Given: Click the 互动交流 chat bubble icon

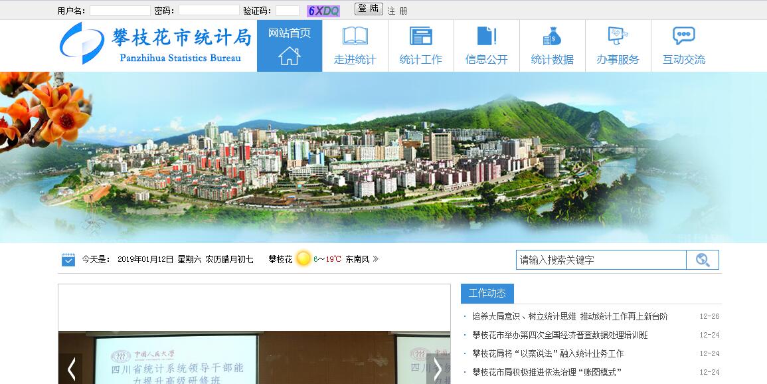Looking at the screenshot, I should click(683, 36).
